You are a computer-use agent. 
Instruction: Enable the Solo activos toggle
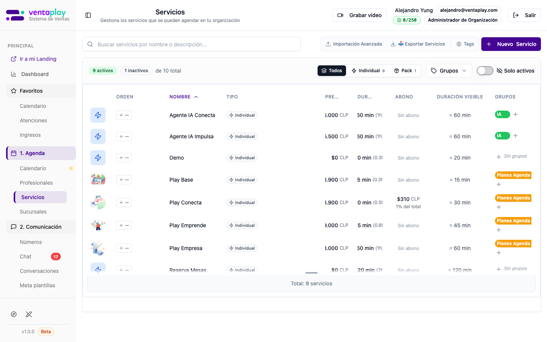click(x=485, y=71)
